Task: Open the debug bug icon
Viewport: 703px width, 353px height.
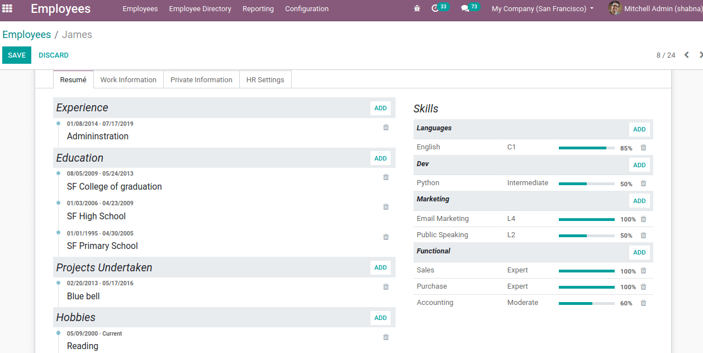Action: [x=417, y=8]
